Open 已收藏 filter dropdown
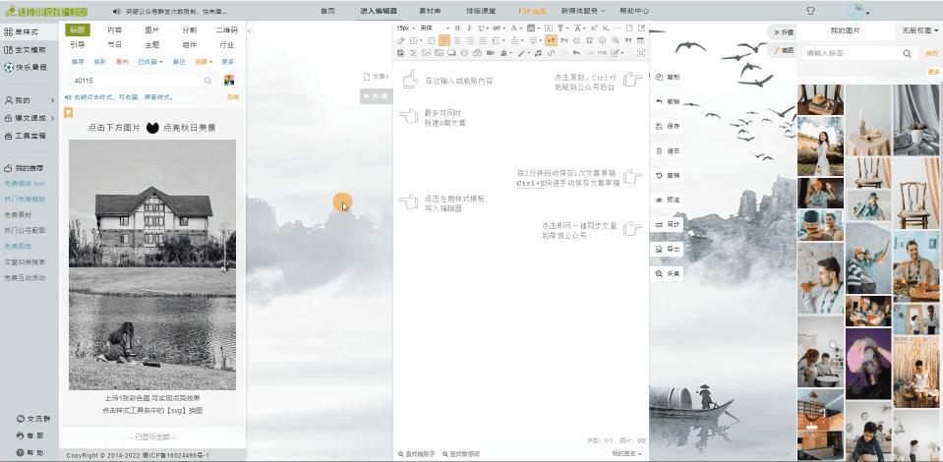 click(150, 62)
